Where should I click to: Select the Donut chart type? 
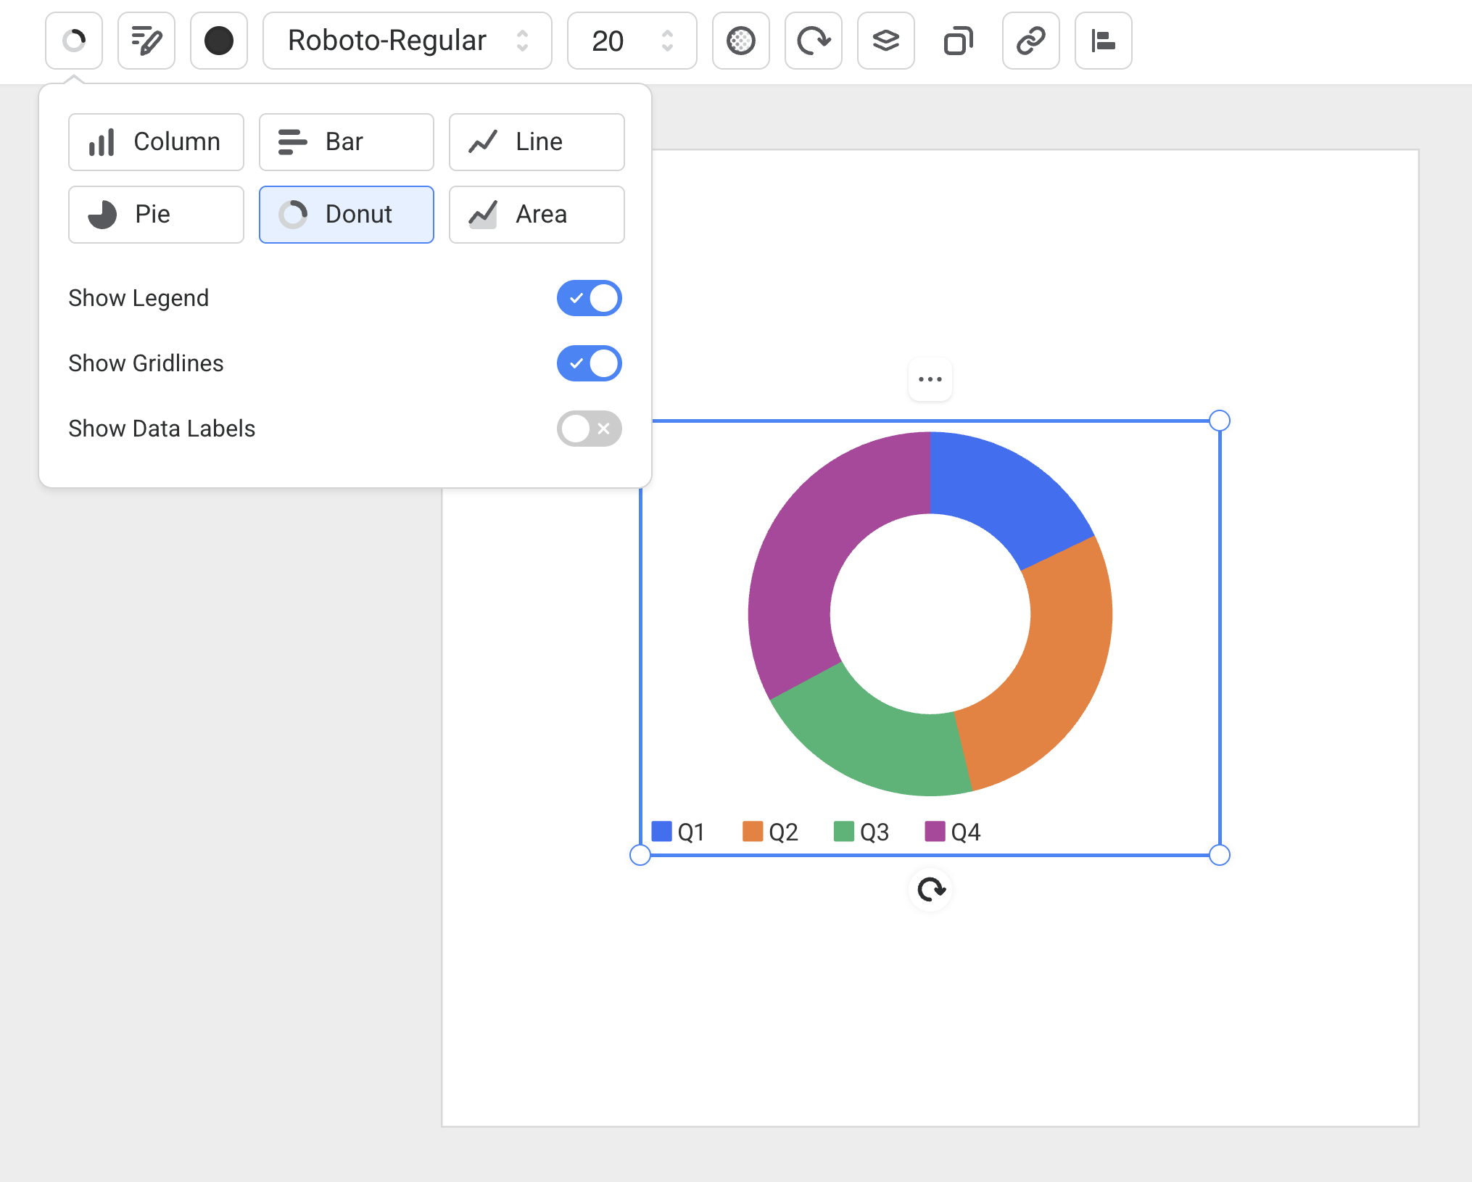[x=347, y=215]
